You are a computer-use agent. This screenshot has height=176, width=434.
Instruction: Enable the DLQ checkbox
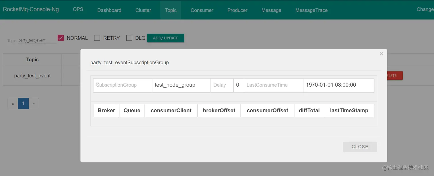[x=129, y=38]
